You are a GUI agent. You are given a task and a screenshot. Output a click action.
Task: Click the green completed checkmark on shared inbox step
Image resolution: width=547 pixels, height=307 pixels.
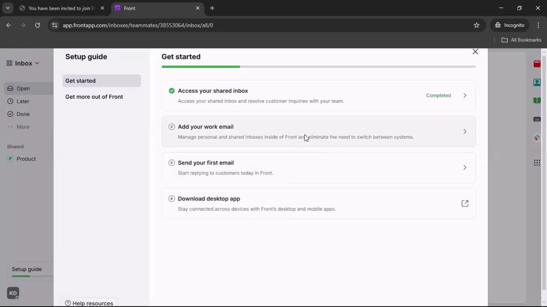click(x=172, y=91)
